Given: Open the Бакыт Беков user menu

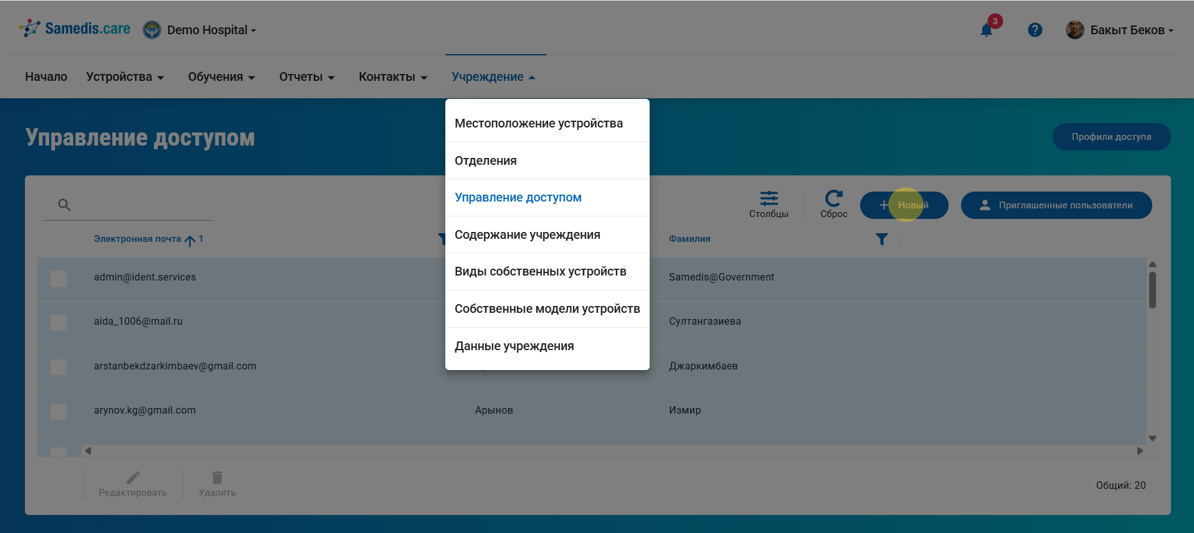Looking at the screenshot, I should [x=1120, y=30].
